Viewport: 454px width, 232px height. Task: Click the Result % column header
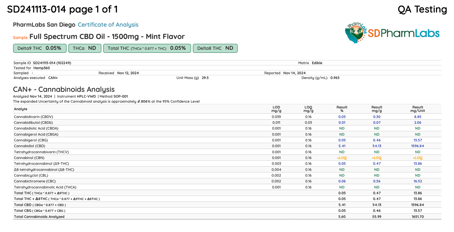(342, 109)
